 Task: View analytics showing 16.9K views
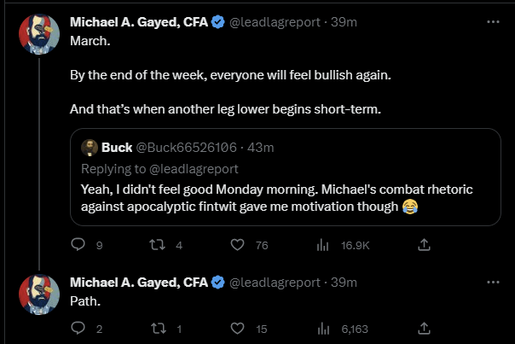pos(323,245)
